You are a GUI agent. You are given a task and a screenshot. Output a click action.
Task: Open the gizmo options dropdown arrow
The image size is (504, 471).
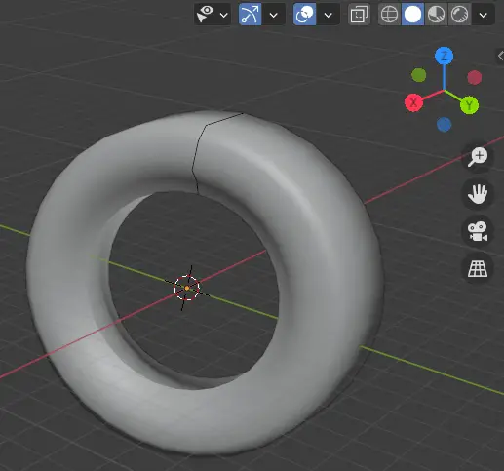click(x=274, y=15)
